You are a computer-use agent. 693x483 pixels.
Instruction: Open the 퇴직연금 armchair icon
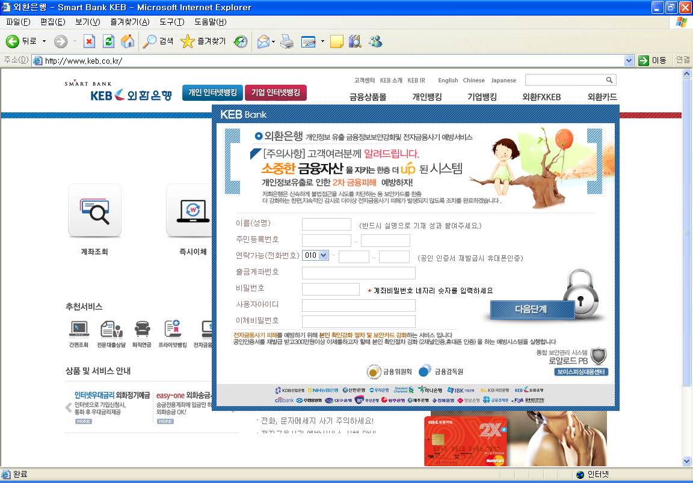[x=142, y=329]
